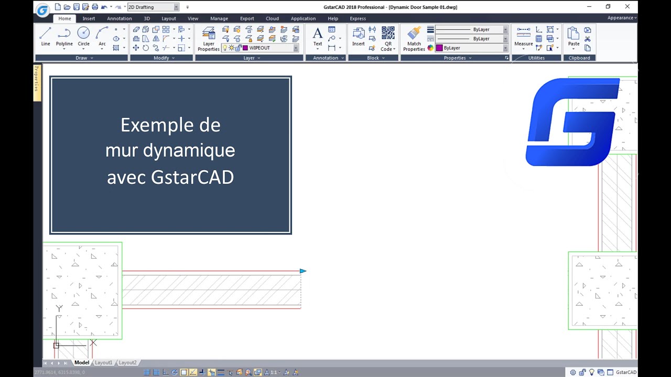Select the Arc tool
This screenshot has width=671, height=377.
[x=102, y=37]
